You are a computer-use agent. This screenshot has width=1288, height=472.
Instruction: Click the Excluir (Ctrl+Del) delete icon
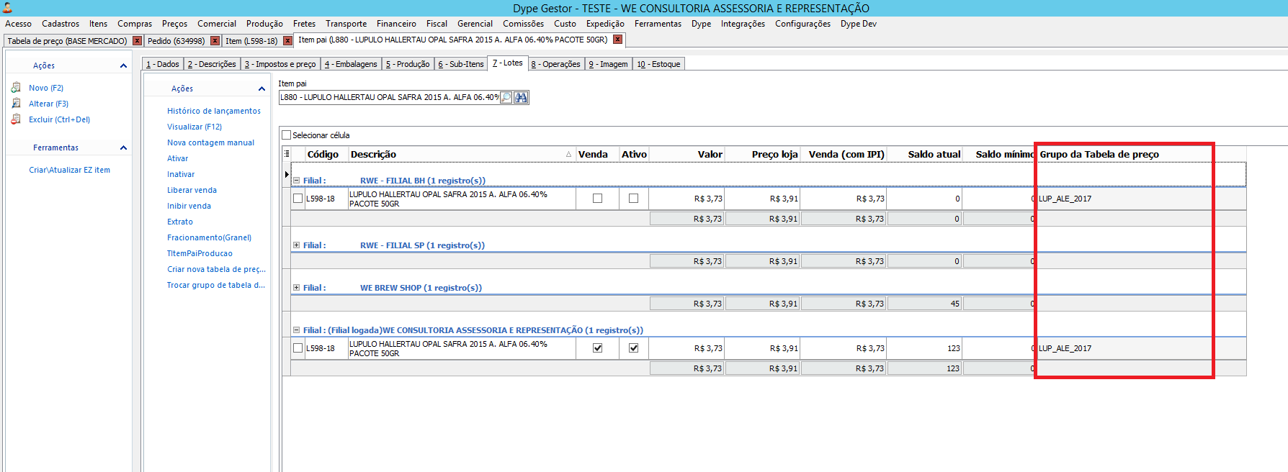[x=16, y=119]
